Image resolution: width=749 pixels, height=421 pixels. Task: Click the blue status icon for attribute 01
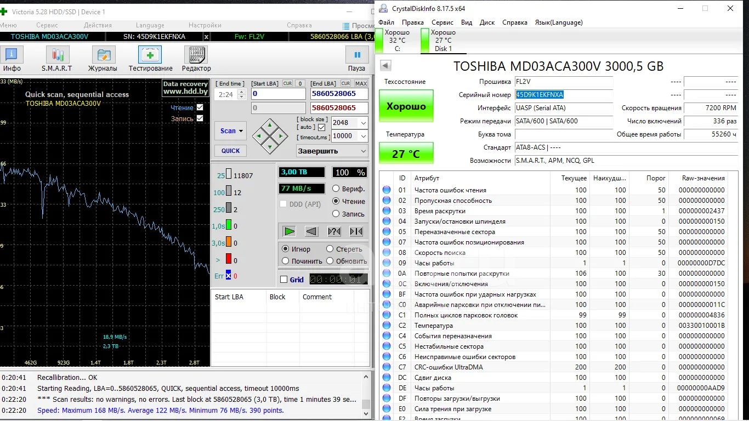click(387, 190)
